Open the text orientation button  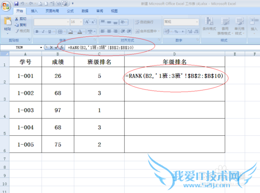[123, 22]
